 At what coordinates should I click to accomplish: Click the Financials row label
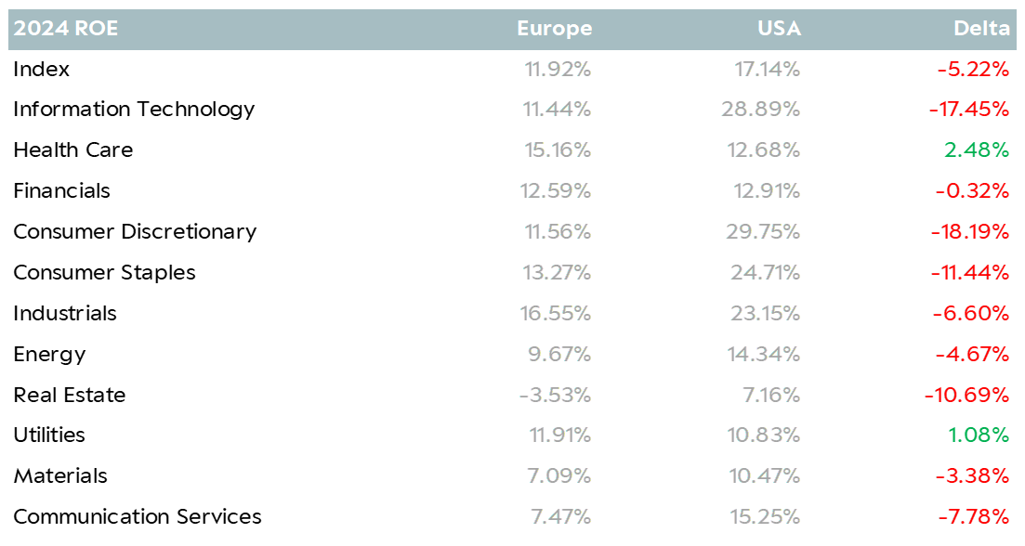[x=61, y=190]
